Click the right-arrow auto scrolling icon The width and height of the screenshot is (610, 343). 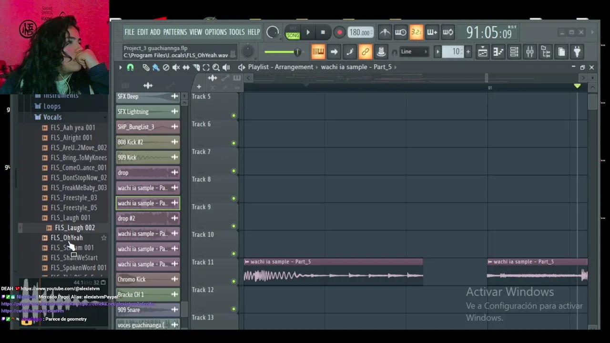pos(334,51)
